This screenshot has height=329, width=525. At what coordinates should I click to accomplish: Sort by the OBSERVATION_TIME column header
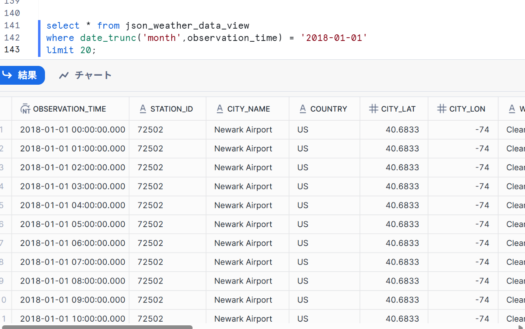70,109
